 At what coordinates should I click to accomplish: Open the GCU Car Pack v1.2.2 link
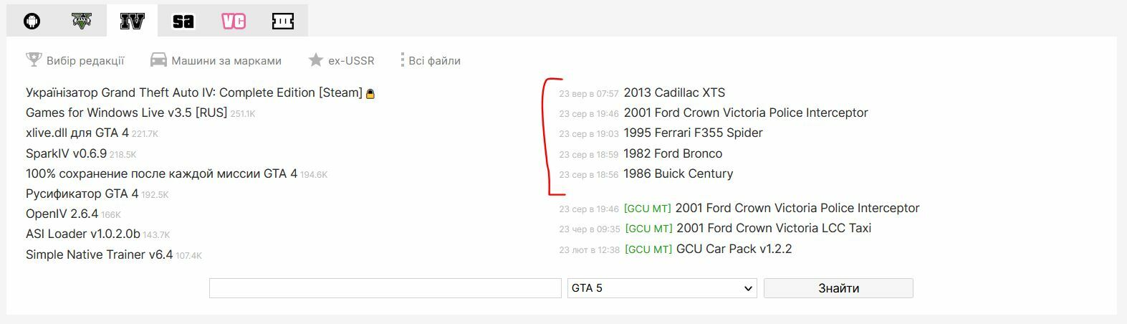[734, 249]
